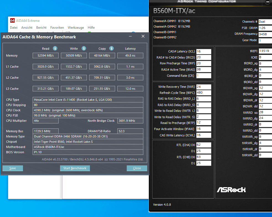Click the tCKE field
The image size is (272, 217).
click(x=265, y=57)
